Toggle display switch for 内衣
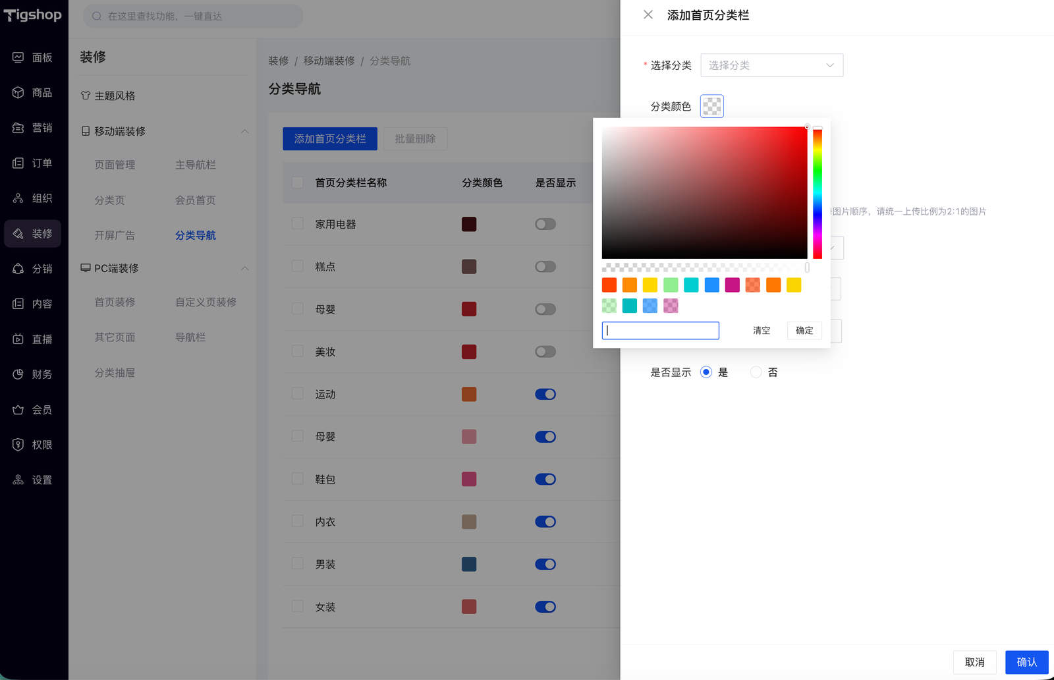Viewport: 1054px width, 680px height. click(545, 522)
